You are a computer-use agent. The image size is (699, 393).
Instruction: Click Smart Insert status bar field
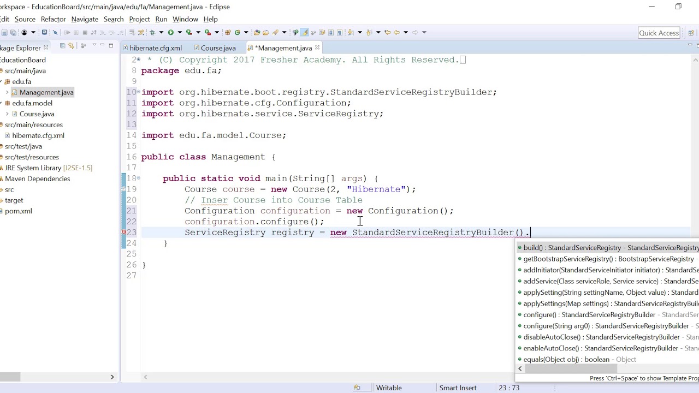coord(458,388)
